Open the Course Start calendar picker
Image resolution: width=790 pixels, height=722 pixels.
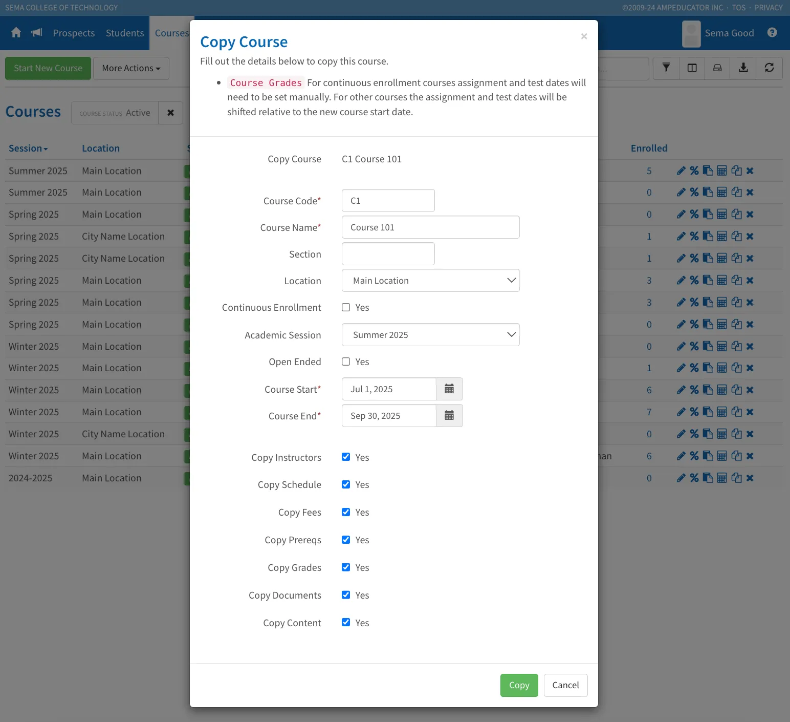point(449,389)
